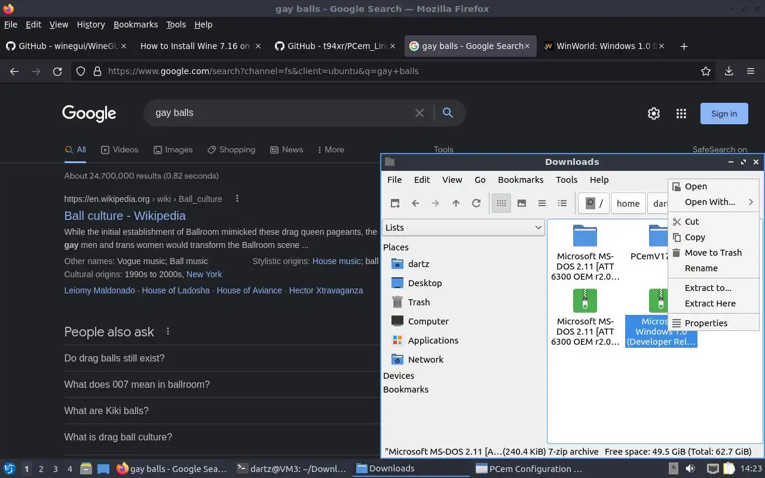Select Desktop in Places sidebar

(x=425, y=283)
